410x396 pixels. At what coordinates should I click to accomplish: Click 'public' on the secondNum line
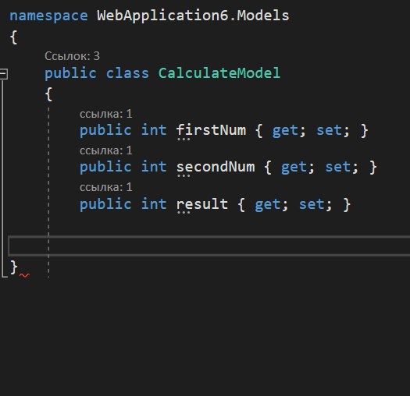click(x=105, y=167)
